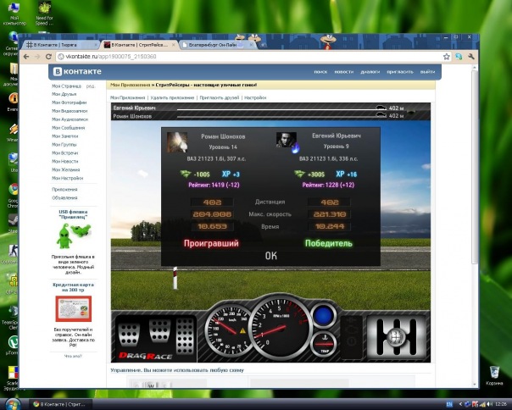Screen dimensions: 512x410
Task: Click the USB флешка Пришелец ad title
Action: click(73, 214)
